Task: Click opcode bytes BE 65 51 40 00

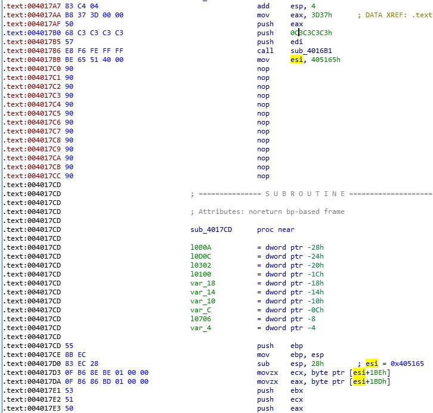Action: [94, 60]
